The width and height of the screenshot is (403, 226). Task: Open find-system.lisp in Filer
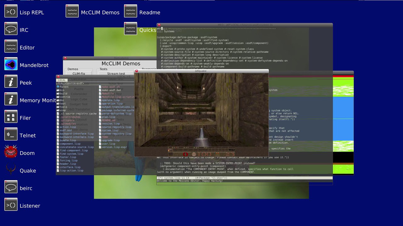[x=70, y=154]
